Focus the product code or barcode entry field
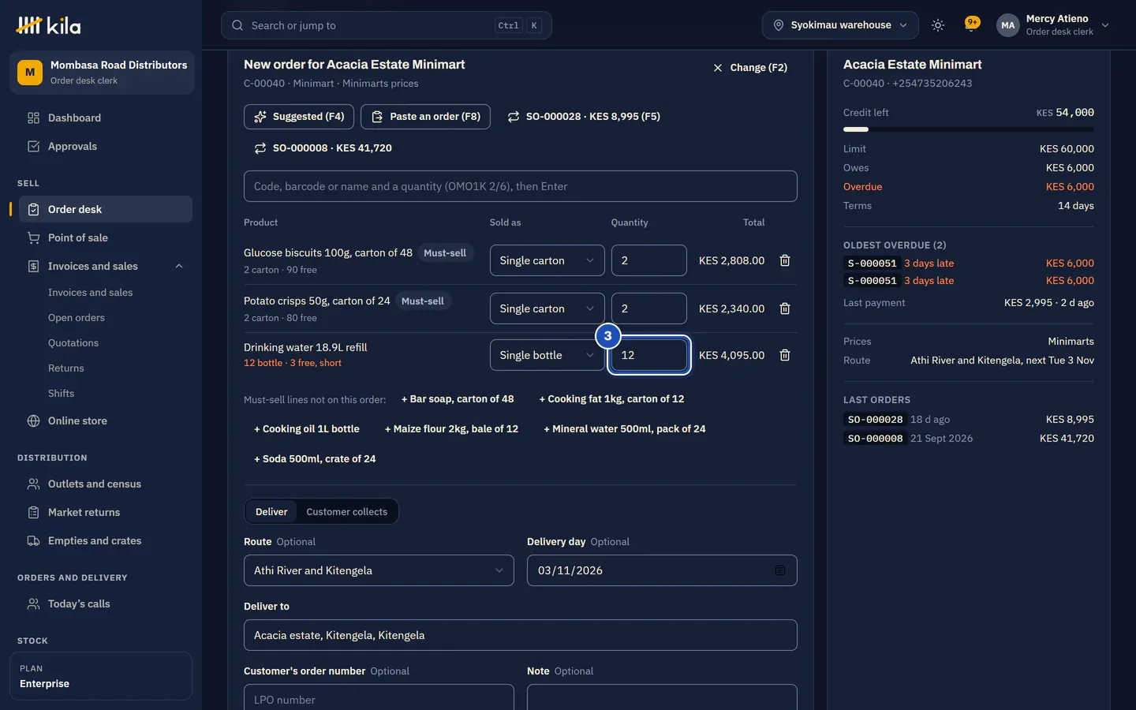This screenshot has width=1136, height=710. [x=521, y=186]
